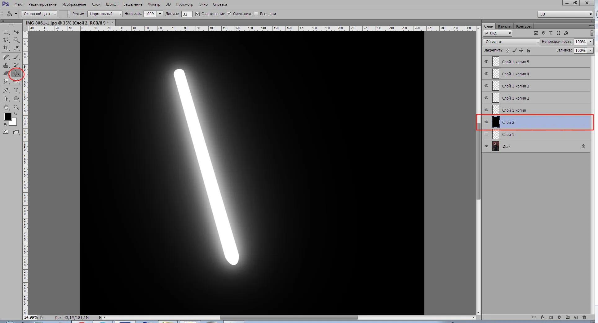Filter layers by pixel layers icon
598x323 pixels.
pos(536,33)
